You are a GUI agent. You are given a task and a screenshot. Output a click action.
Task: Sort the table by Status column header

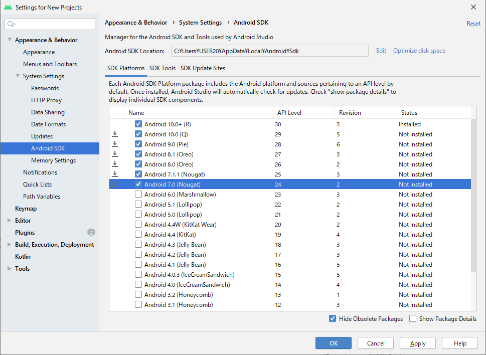434,113
